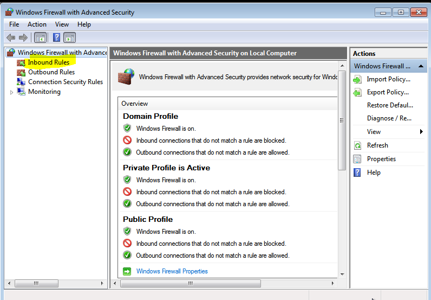Click the Outbound Rules firewall icon
The image size is (431, 300).
pos(21,72)
